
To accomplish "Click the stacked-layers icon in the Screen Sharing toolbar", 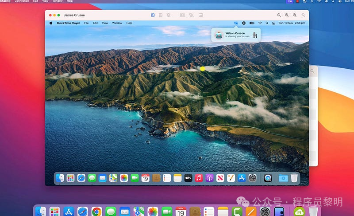I will point(169,15).
